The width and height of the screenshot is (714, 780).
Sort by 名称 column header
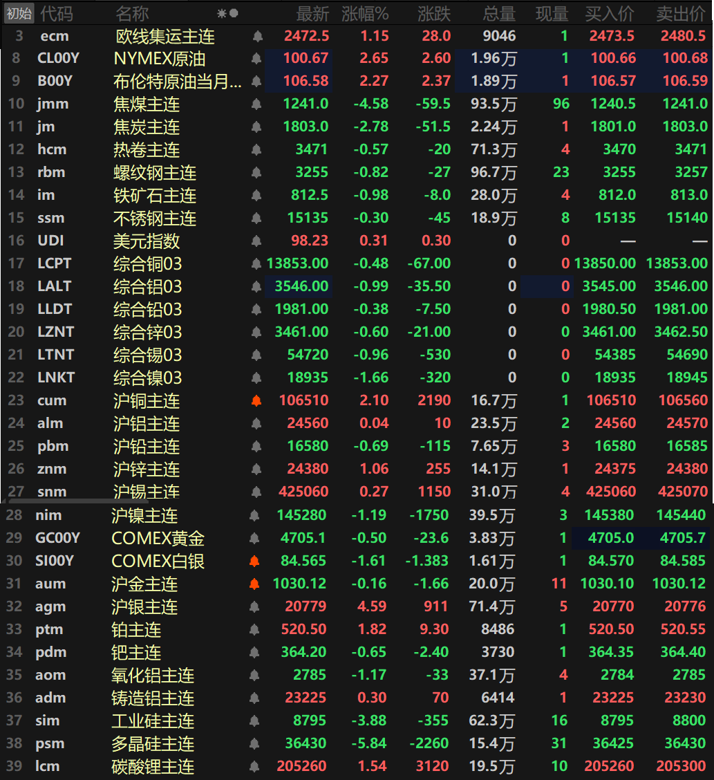132,14
